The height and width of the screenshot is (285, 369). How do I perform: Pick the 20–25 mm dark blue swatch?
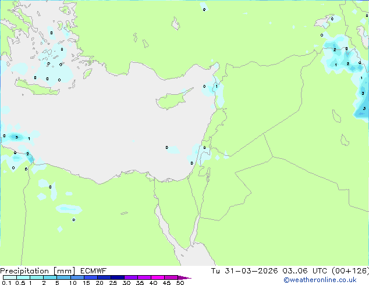pyautogui.click(x=104, y=277)
